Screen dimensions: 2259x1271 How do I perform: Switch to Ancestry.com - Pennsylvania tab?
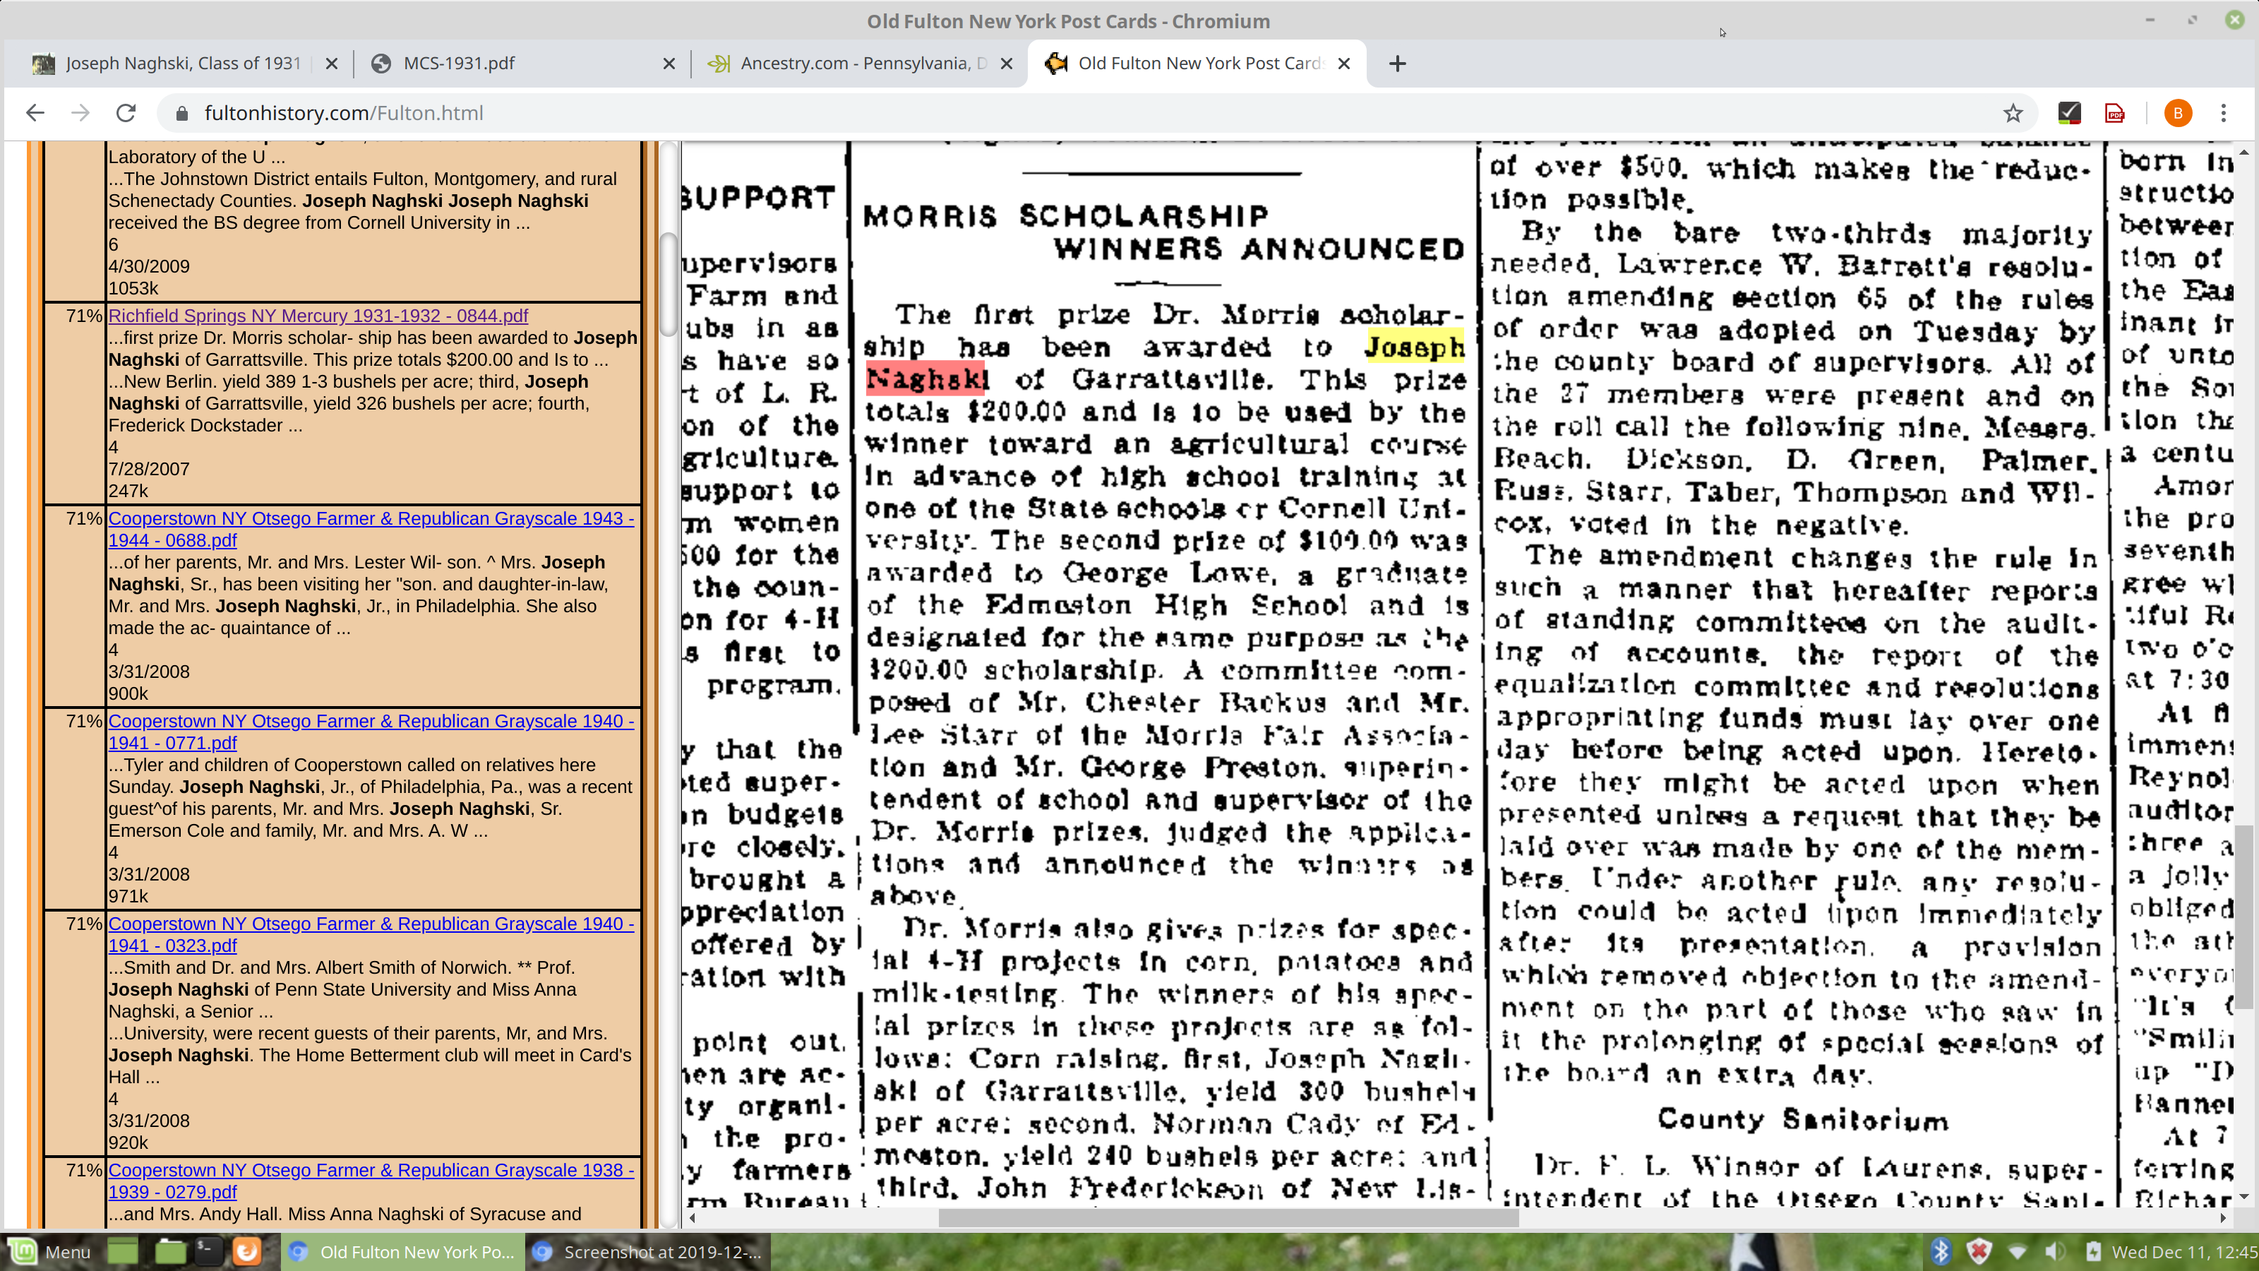[859, 63]
